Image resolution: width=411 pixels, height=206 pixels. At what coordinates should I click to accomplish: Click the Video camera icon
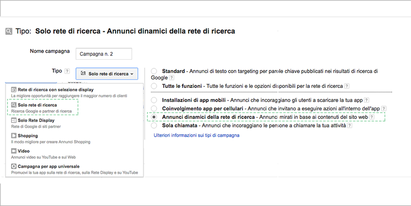(x=14, y=151)
